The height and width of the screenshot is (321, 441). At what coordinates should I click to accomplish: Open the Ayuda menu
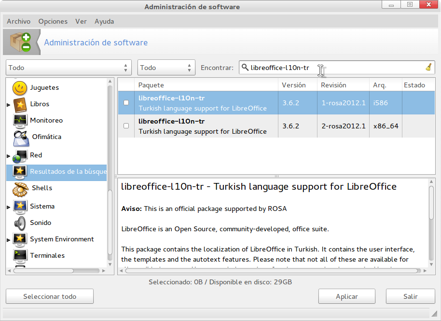click(x=104, y=21)
